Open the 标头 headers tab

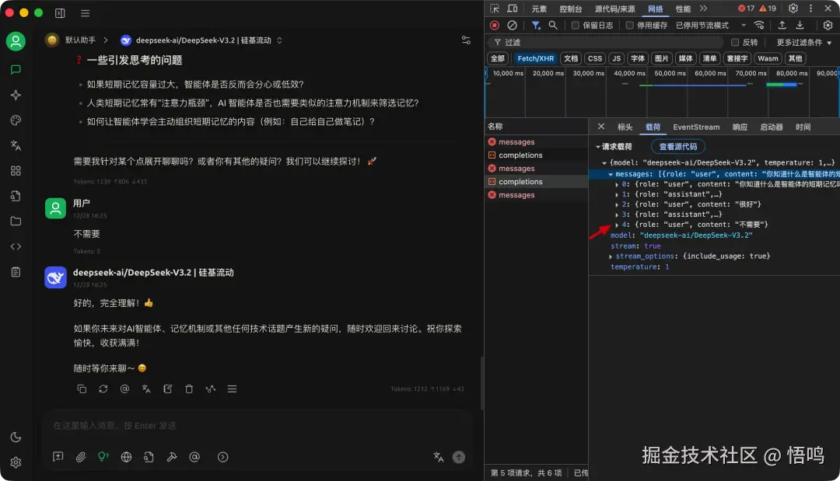tap(625, 127)
